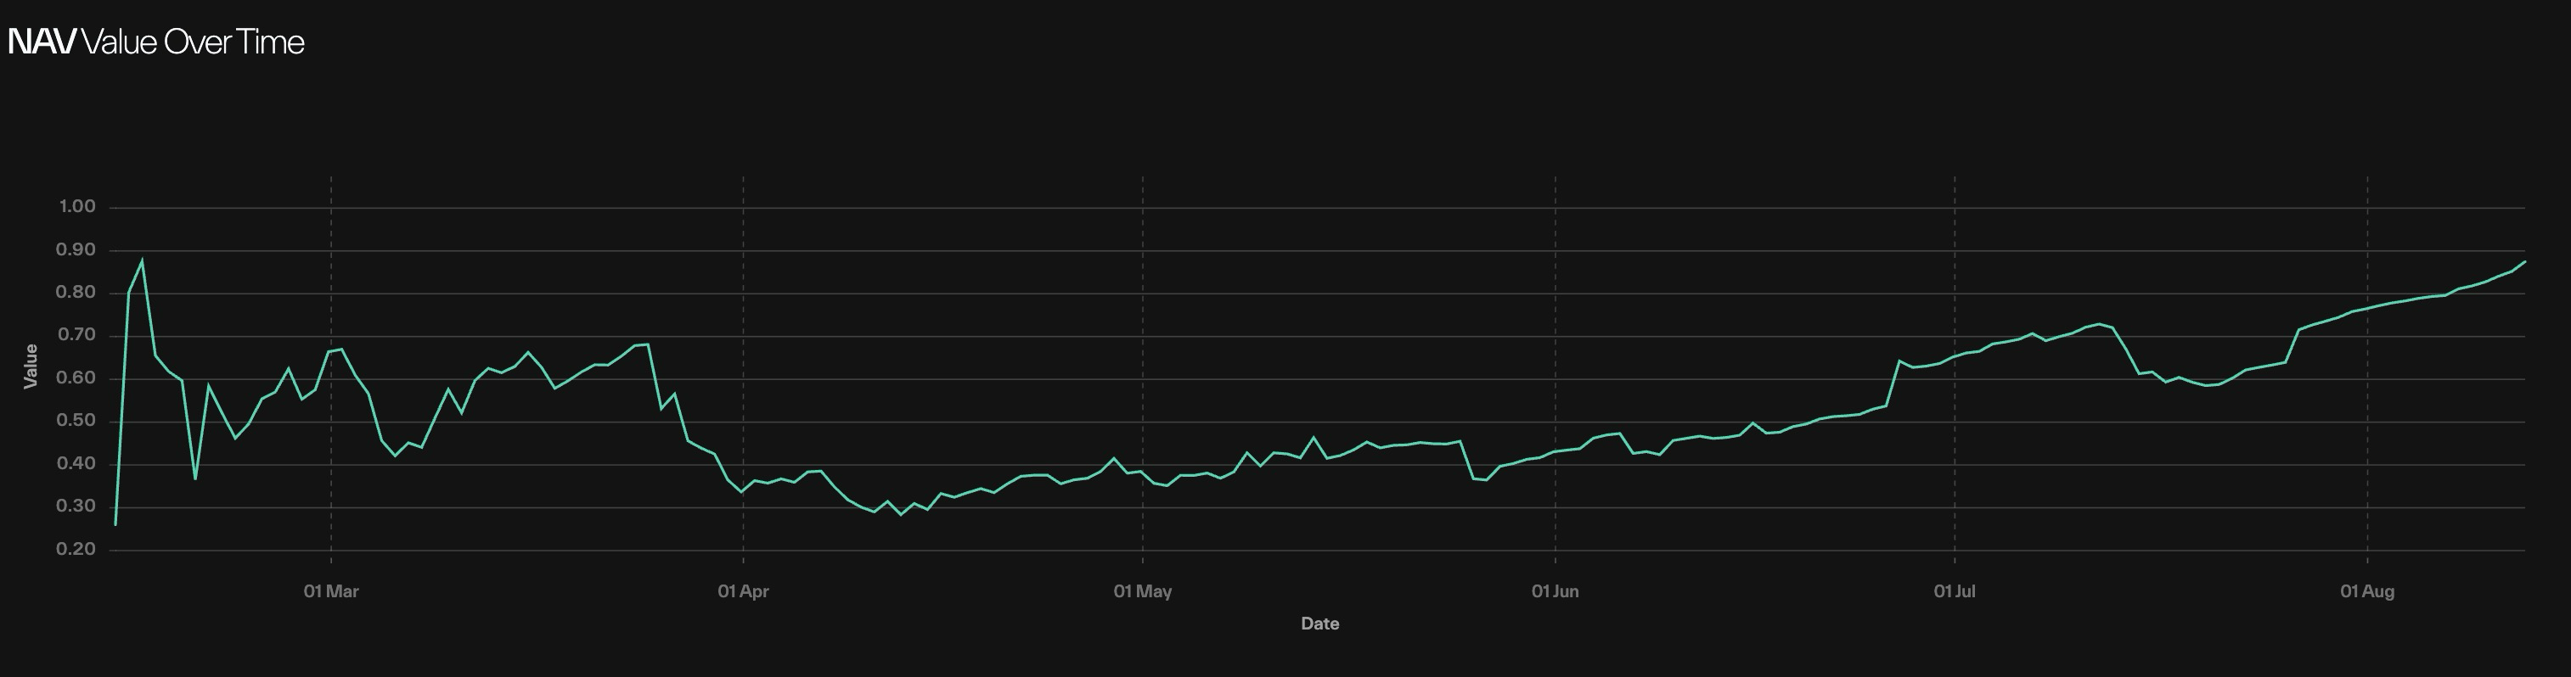Screen dimensions: 2571x677
Task: Select the '01 May' date axis label
Action: coord(1142,591)
